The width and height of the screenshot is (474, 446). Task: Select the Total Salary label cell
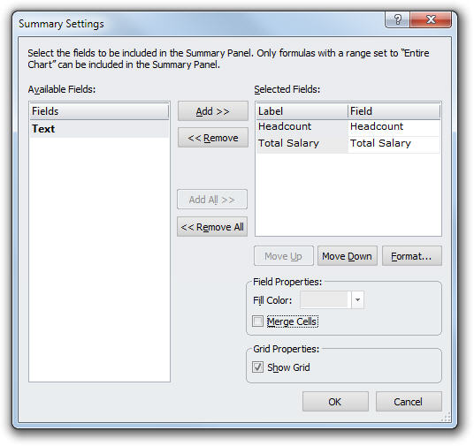tap(302, 143)
